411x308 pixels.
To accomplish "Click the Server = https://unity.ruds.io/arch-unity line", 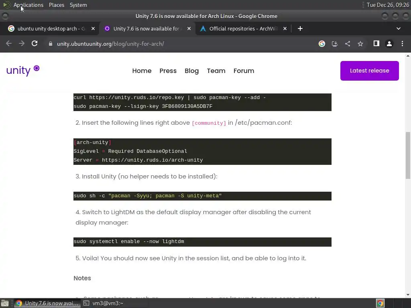I will point(138,160).
